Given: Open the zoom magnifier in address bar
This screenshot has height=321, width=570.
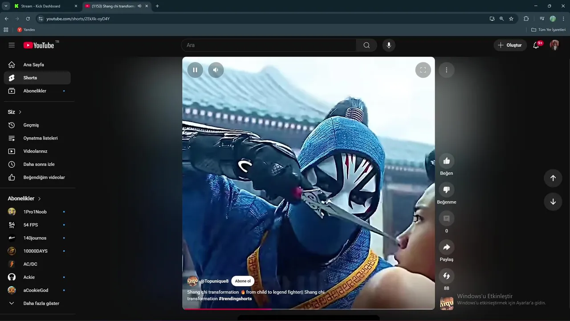Looking at the screenshot, I should [501, 19].
